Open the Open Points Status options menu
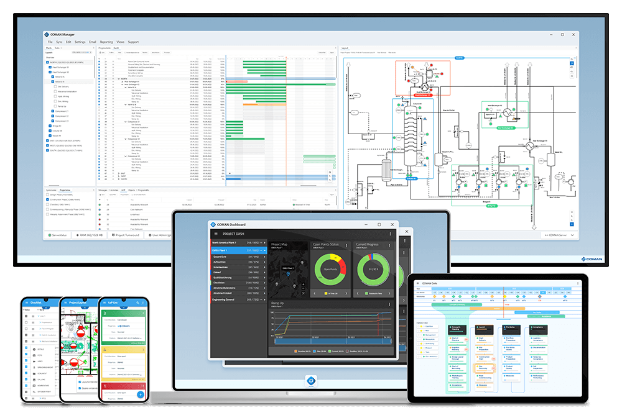This screenshot has width=622, height=410. click(x=347, y=245)
